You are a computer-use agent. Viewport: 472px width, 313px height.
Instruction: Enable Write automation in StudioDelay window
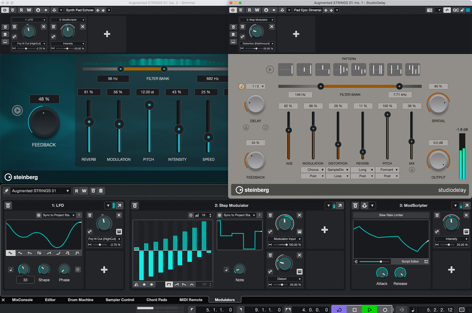coord(257,10)
